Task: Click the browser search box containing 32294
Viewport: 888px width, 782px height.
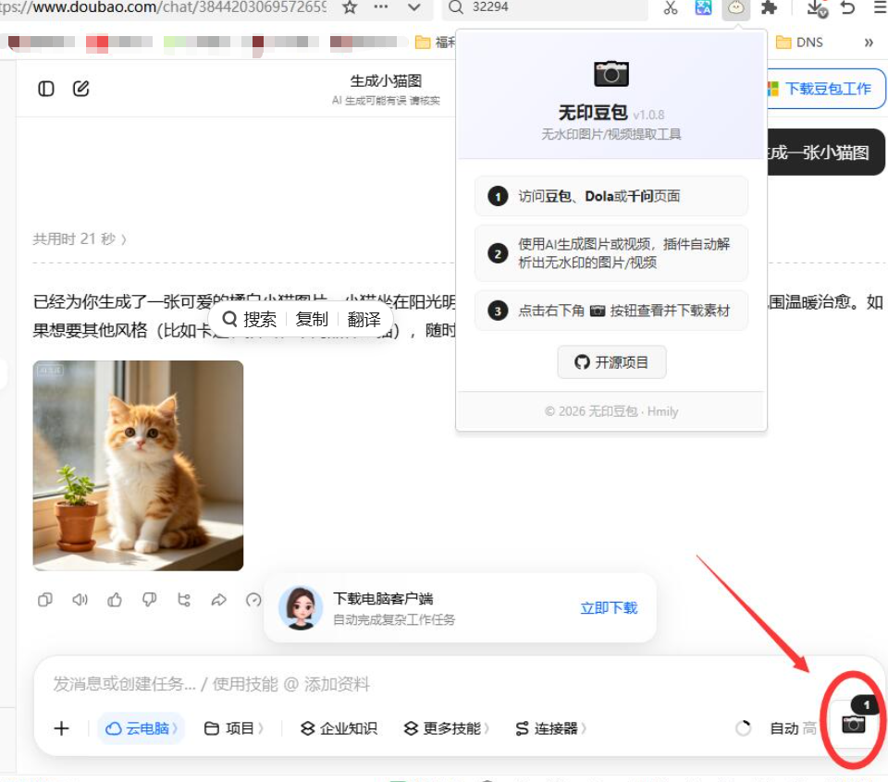Action: (545, 7)
